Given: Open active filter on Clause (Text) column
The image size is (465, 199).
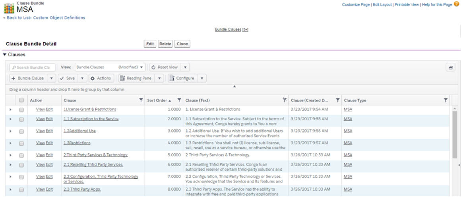Looking at the screenshot, I should [285, 100].
